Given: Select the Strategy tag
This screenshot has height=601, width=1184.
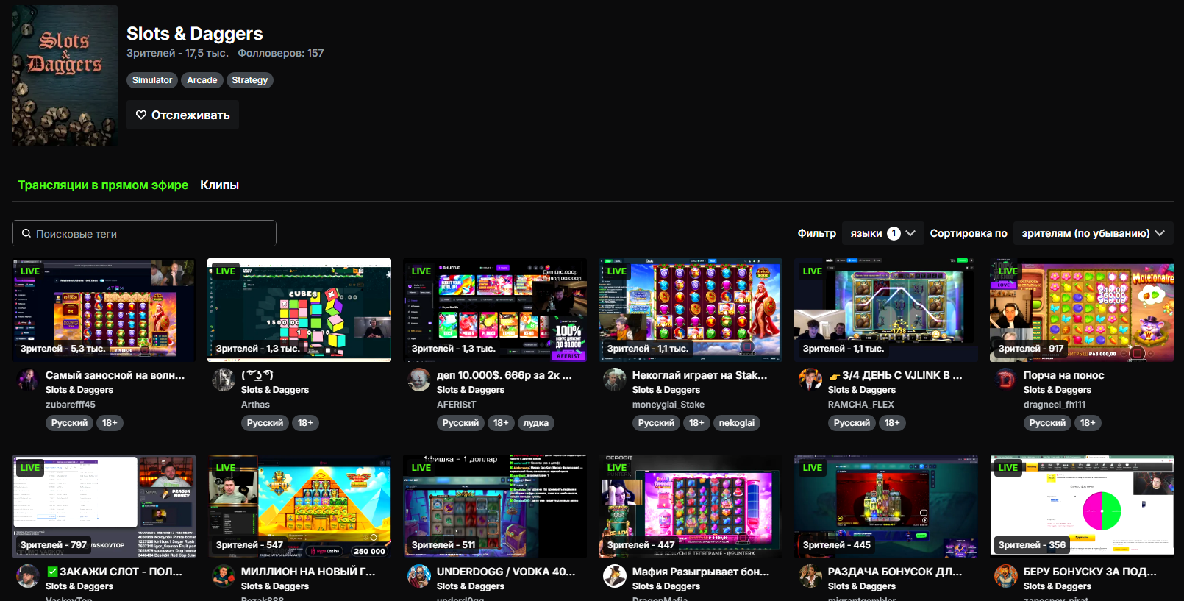Looking at the screenshot, I should pyautogui.click(x=250, y=80).
